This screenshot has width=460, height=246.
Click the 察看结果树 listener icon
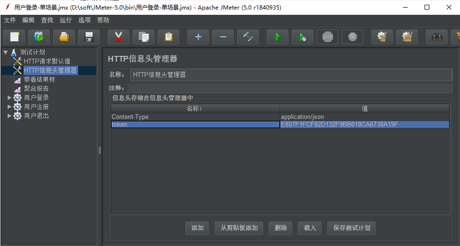[18, 80]
